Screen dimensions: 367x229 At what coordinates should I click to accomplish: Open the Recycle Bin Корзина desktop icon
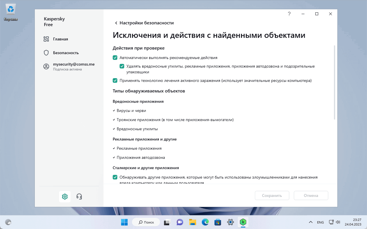click(x=11, y=12)
